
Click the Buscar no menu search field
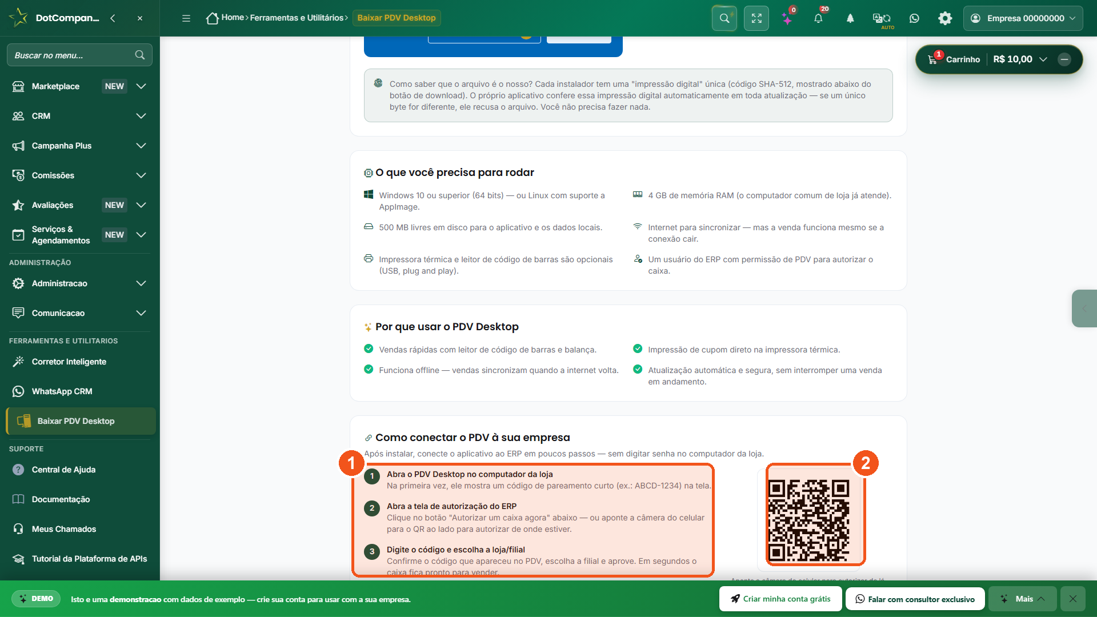(79, 55)
